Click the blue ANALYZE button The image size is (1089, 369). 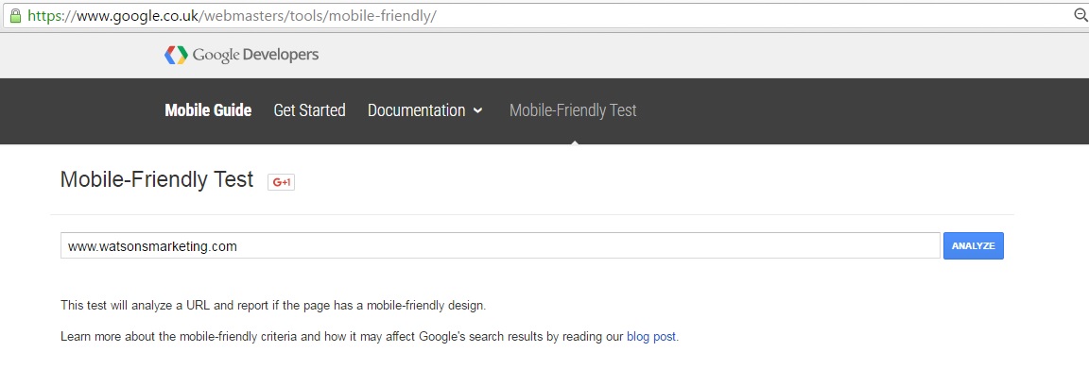tap(973, 245)
